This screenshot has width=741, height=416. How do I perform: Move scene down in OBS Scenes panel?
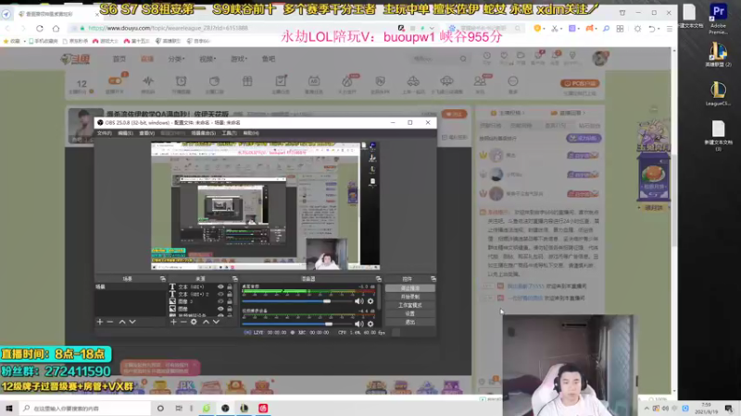pos(132,322)
